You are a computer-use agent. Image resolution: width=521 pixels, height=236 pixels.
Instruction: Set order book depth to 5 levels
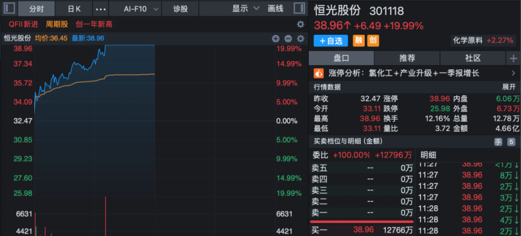[511, 142]
